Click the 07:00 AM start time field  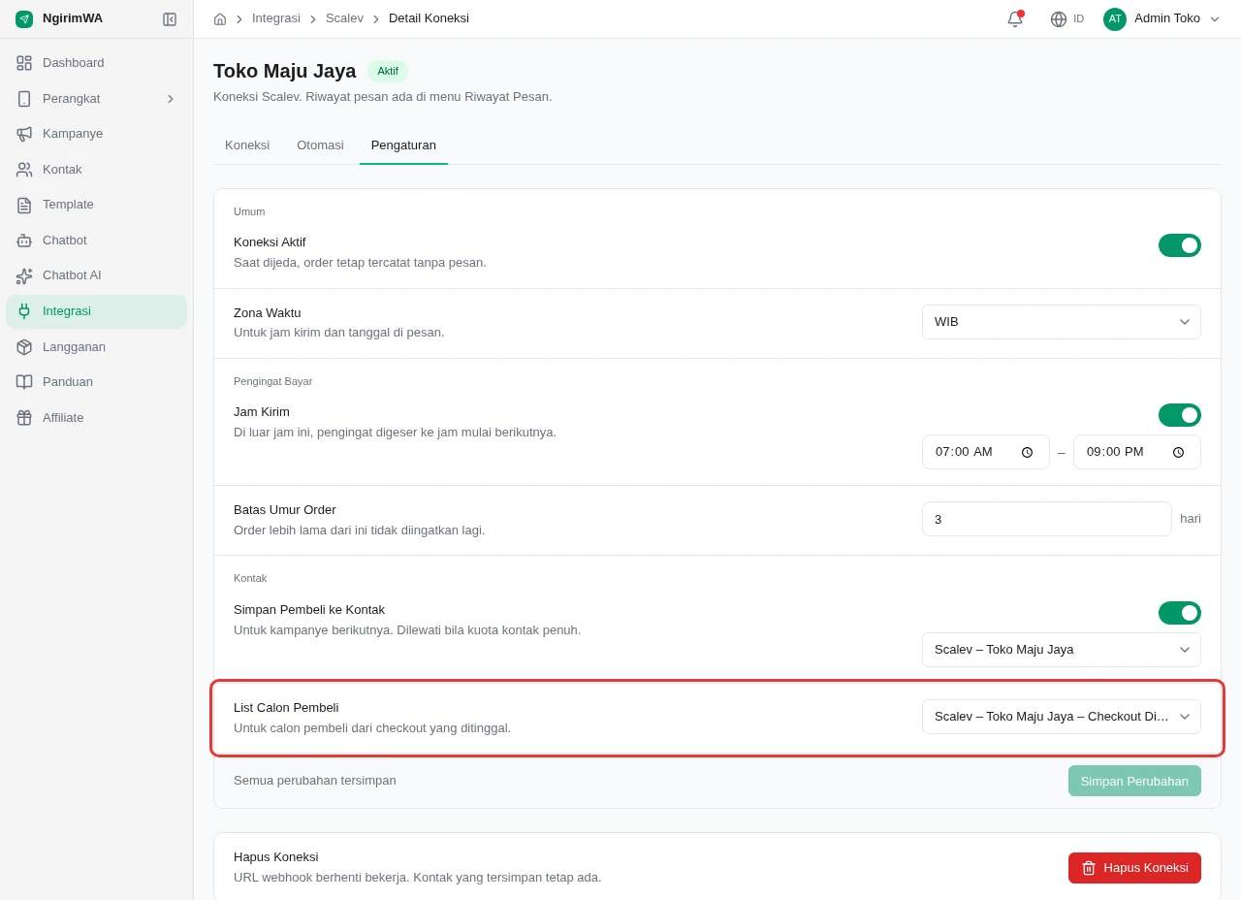click(x=985, y=452)
